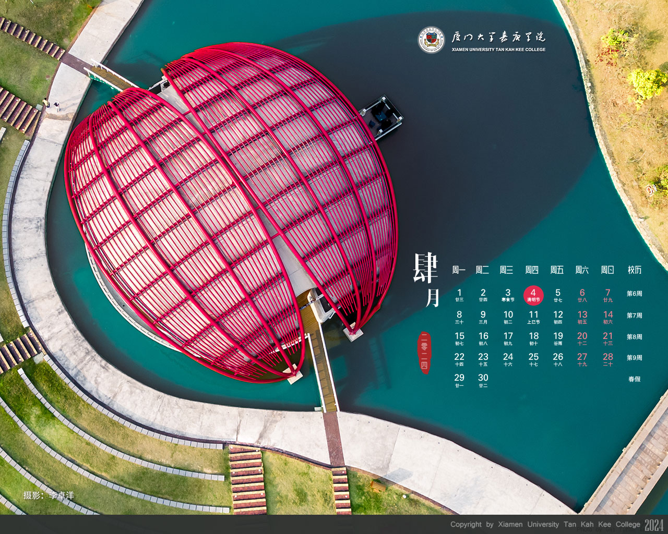Screen dimensions: 668x534
Task: Select April 3 寒食节 in the calendar
Action: pos(508,295)
